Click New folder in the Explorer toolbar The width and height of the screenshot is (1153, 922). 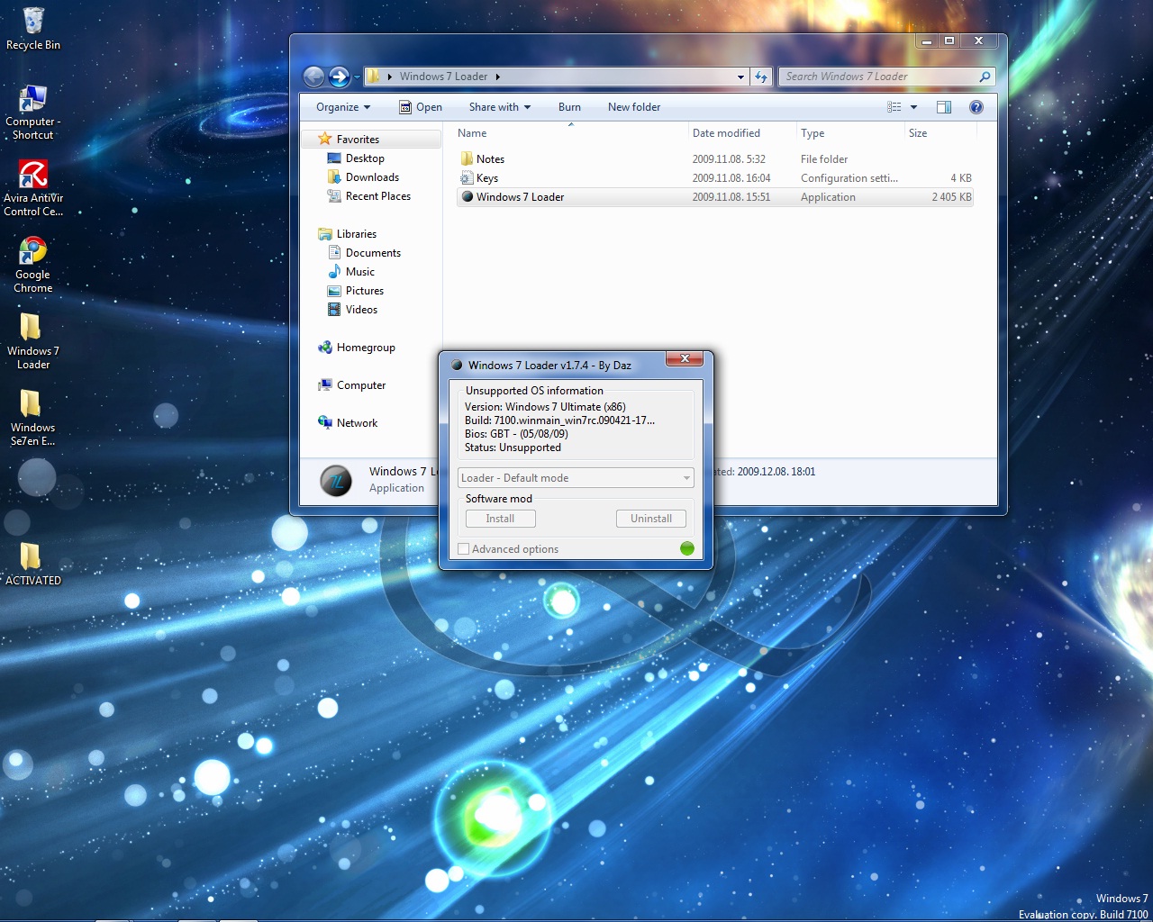pyautogui.click(x=634, y=107)
